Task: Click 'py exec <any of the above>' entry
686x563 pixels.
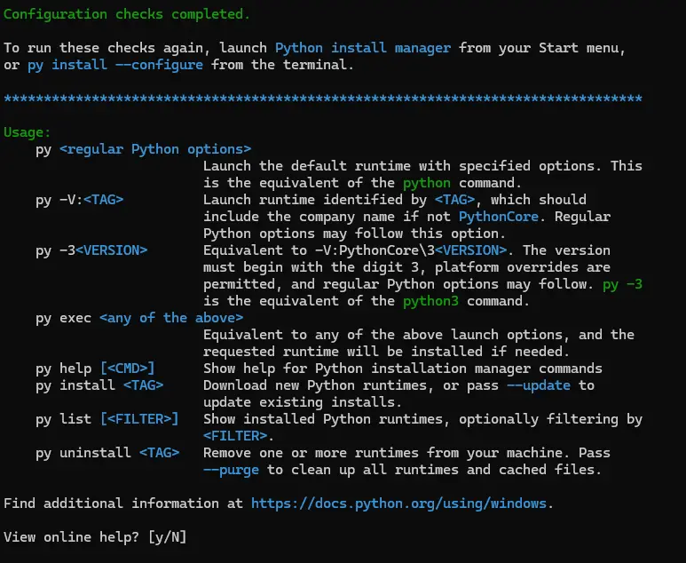Action: tap(139, 318)
